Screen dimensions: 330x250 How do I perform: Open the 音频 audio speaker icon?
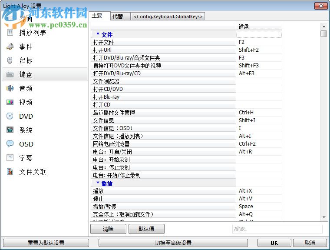pyautogui.click(x=10, y=88)
